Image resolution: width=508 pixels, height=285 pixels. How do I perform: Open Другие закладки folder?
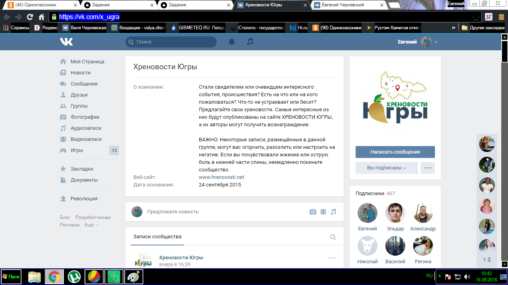483,28
